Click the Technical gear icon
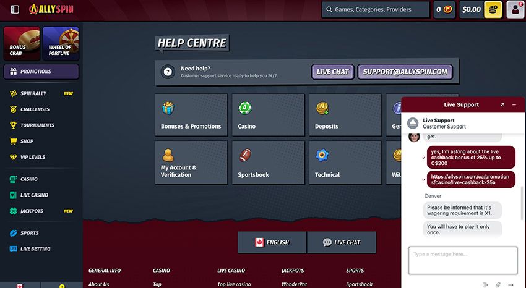This screenshot has height=288, width=526. click(x=322, y=155)
